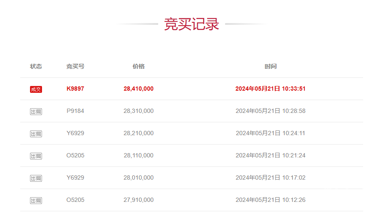
Task: Select bidder number P9184
Action: (x=75, y=111)
